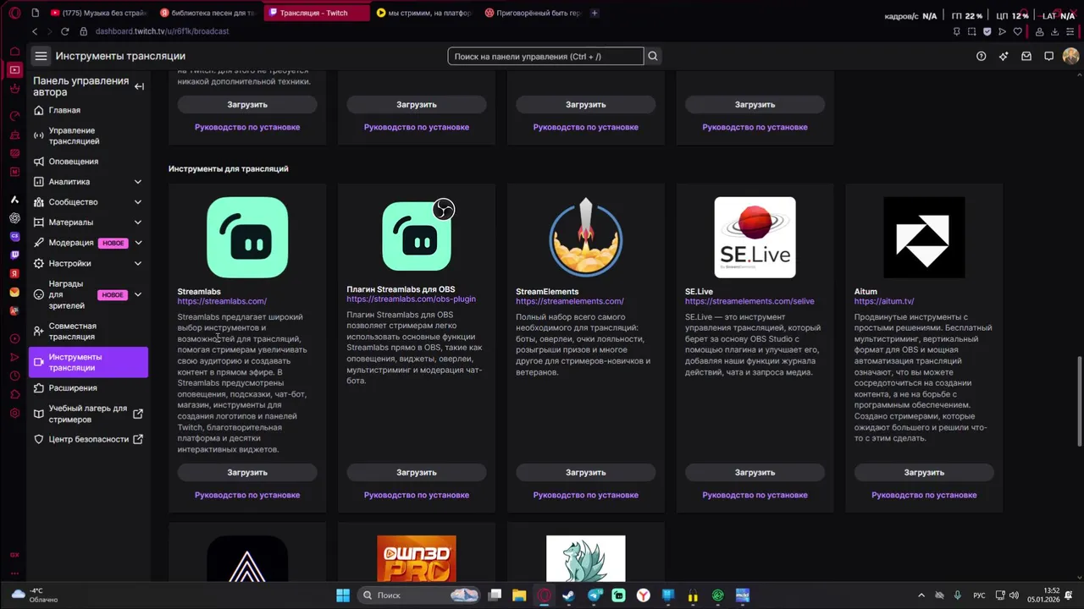Screen dimensions: 1084x609
Task: Click the browser Reload button
Action: coord(64,31)
